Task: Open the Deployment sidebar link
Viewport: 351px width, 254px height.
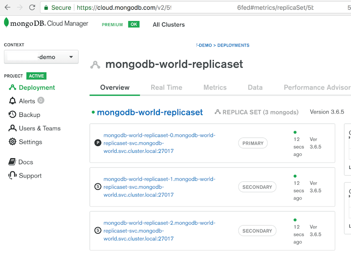Action: 37,88
